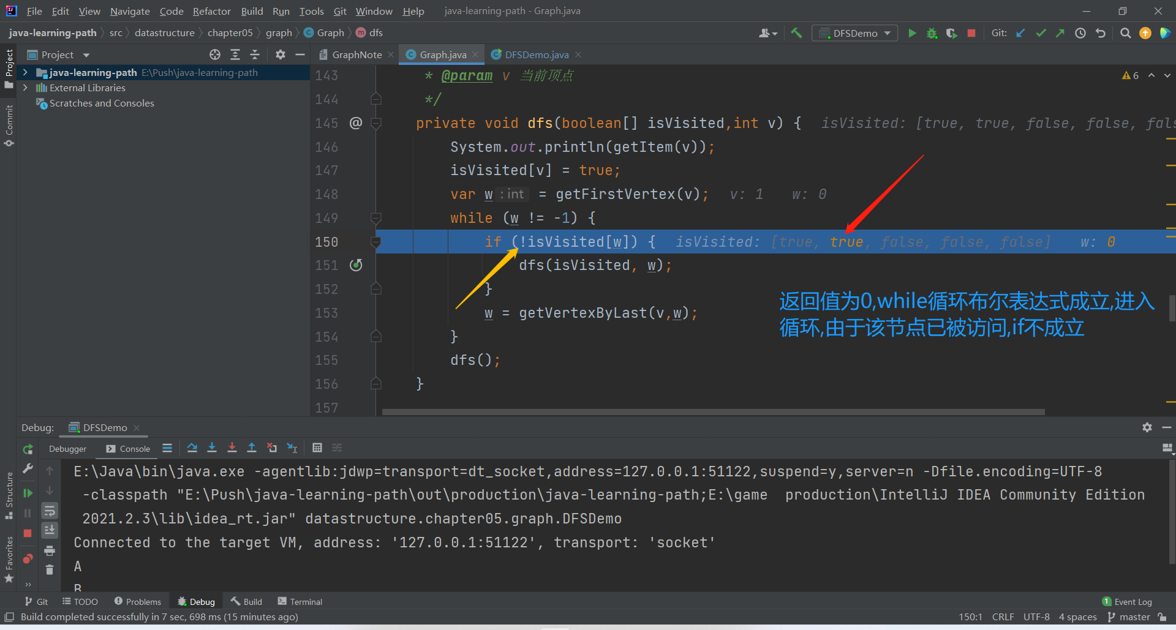
Task: Expand External Libraries tree node
Action: [x=25, y=88]
